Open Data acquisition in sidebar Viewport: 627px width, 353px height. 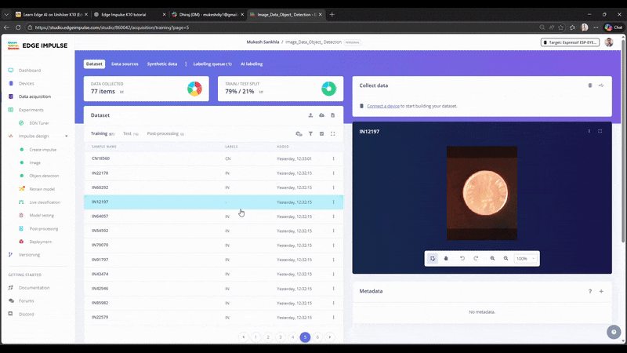[x=34, y=96]
